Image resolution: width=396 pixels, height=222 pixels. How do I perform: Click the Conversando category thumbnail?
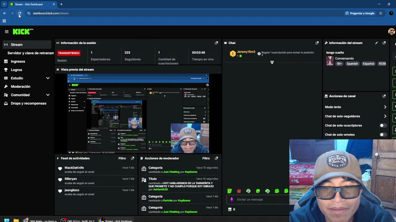point(330,61)
